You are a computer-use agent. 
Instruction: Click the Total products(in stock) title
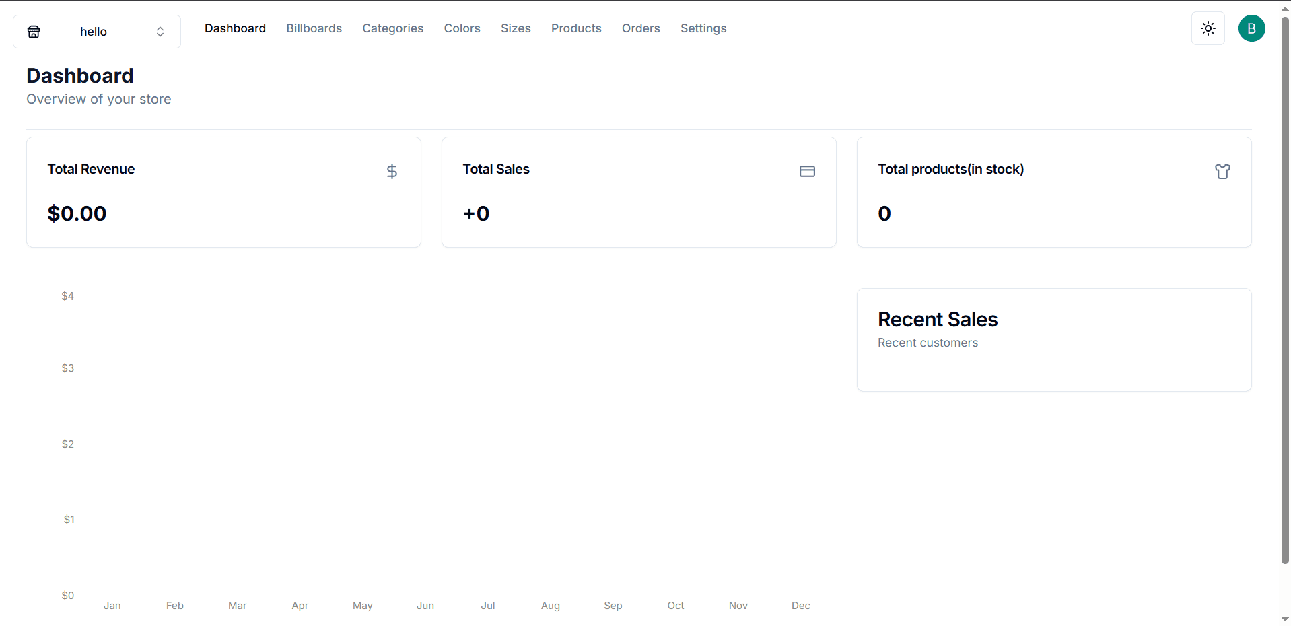950,169
